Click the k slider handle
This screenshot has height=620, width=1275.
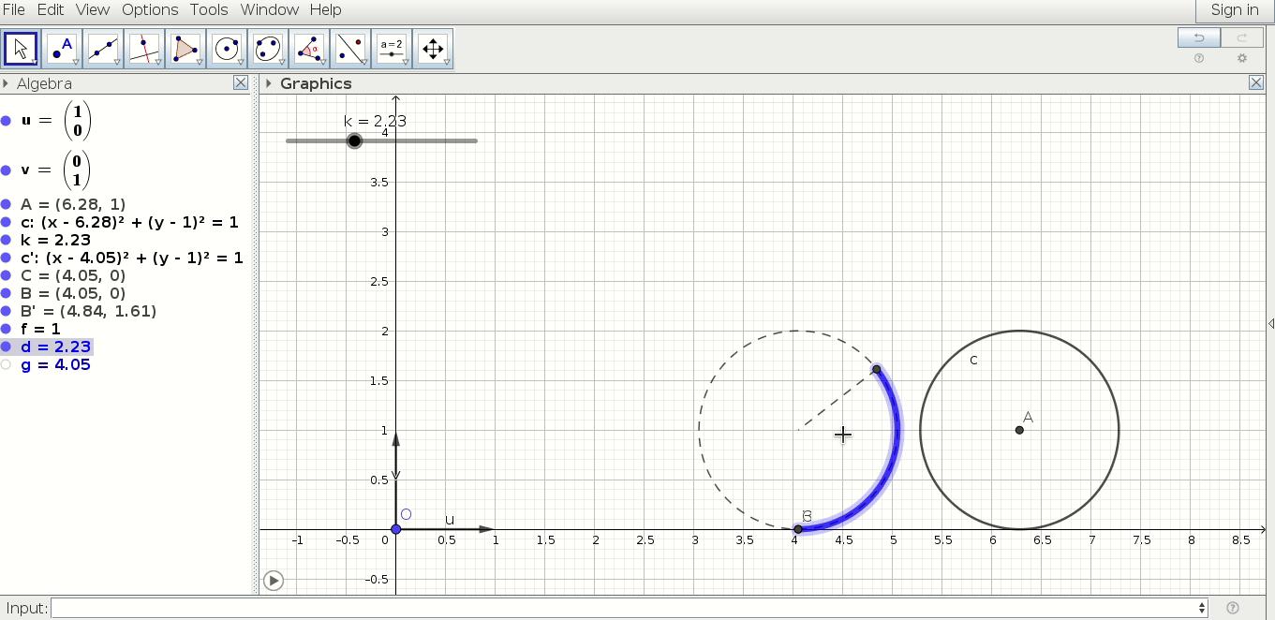(x=354, y=140)
